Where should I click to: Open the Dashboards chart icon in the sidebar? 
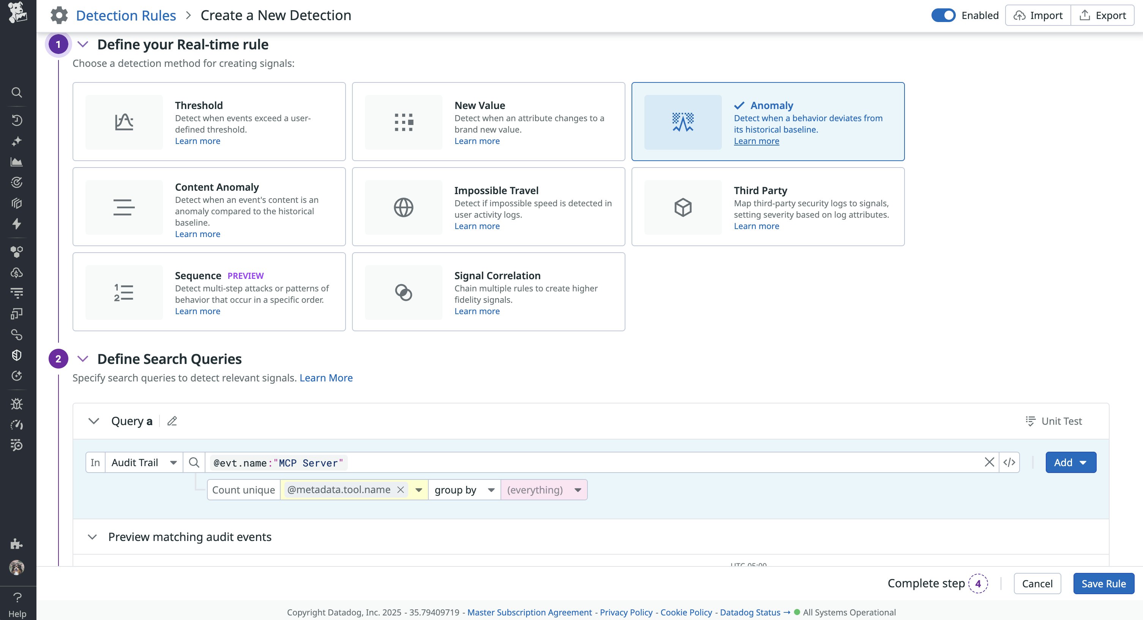point(17,161)
